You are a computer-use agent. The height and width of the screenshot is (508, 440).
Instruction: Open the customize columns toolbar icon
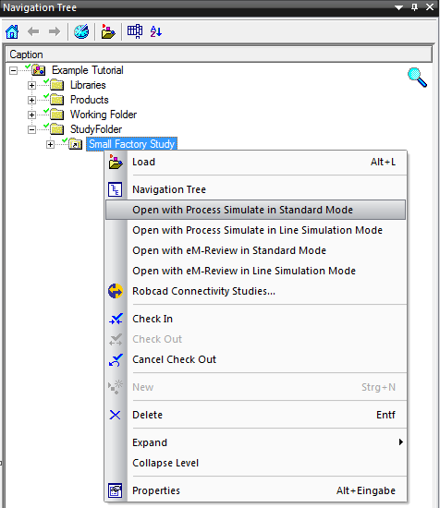coord(135,31)
